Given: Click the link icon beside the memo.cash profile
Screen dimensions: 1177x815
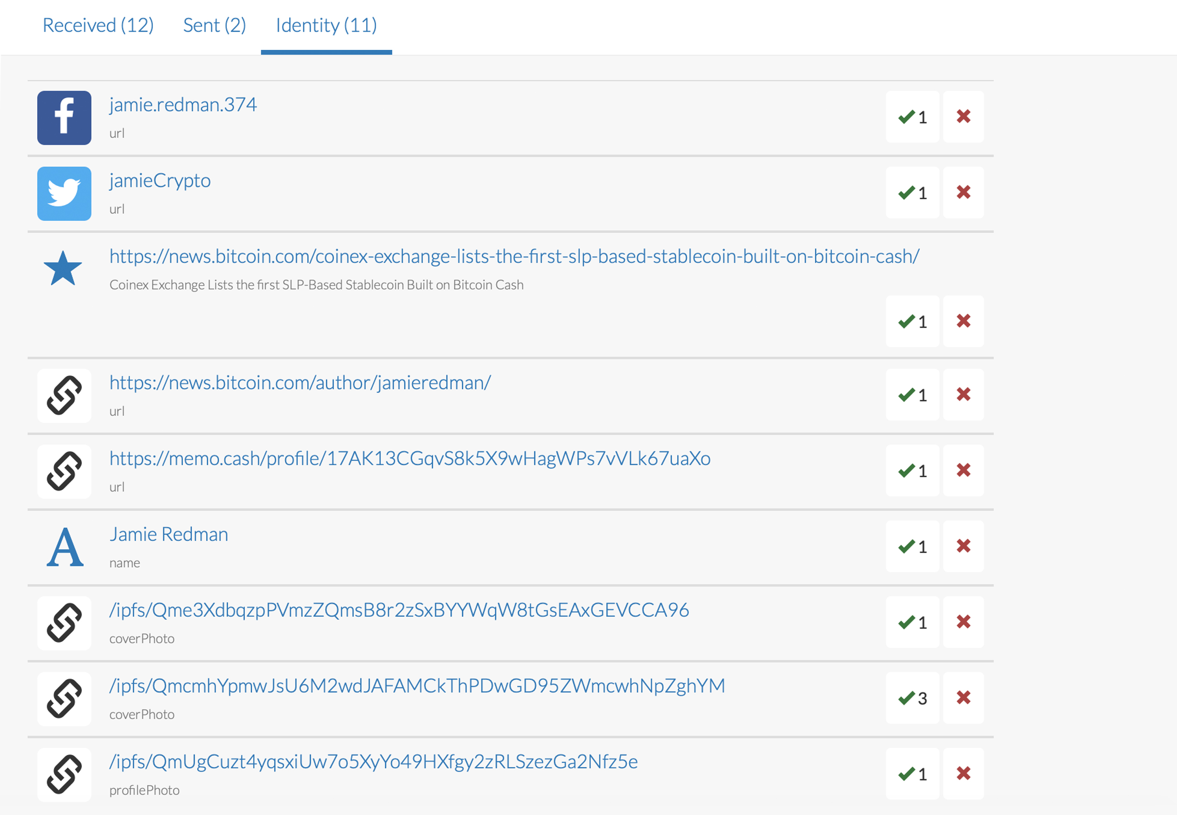Looking at the screenshot, I should click(x=64, y=471).
